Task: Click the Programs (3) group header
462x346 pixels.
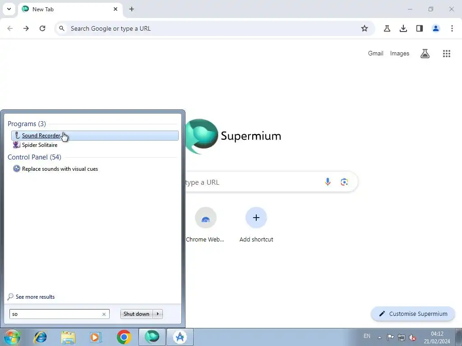Action: (x=27, y=124)
